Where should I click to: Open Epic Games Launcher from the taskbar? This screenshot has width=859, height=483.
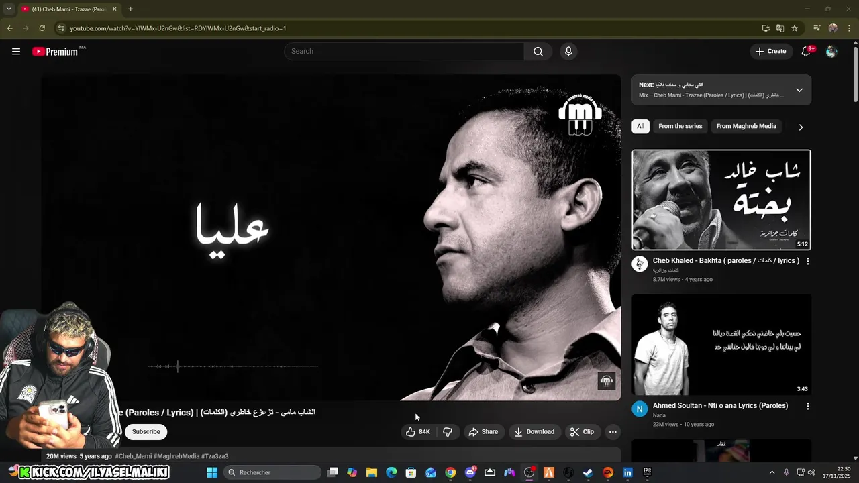[647, 472]
